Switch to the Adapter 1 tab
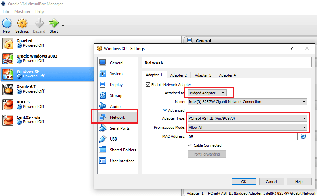 pos(154,75)
